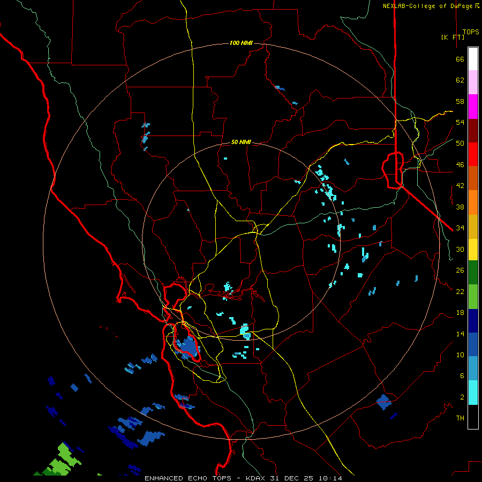Click the navy blue legend band

(x=473, y=321)
